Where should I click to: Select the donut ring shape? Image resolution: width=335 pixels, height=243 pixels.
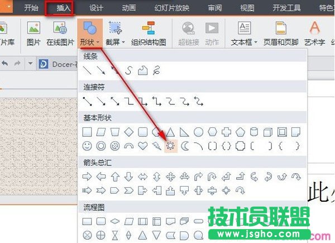click(101, 146)
